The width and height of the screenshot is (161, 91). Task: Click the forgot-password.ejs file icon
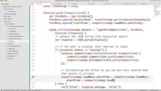point(7,39)
